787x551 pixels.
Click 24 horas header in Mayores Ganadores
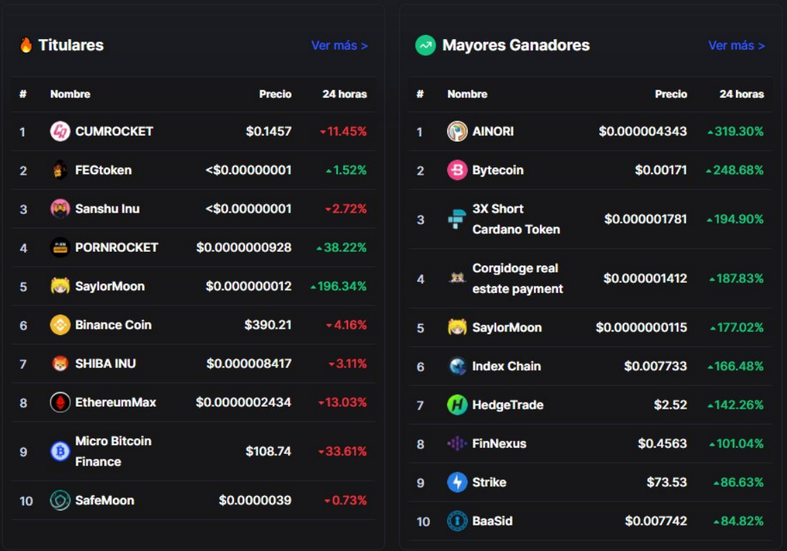(x=742, y=94)
